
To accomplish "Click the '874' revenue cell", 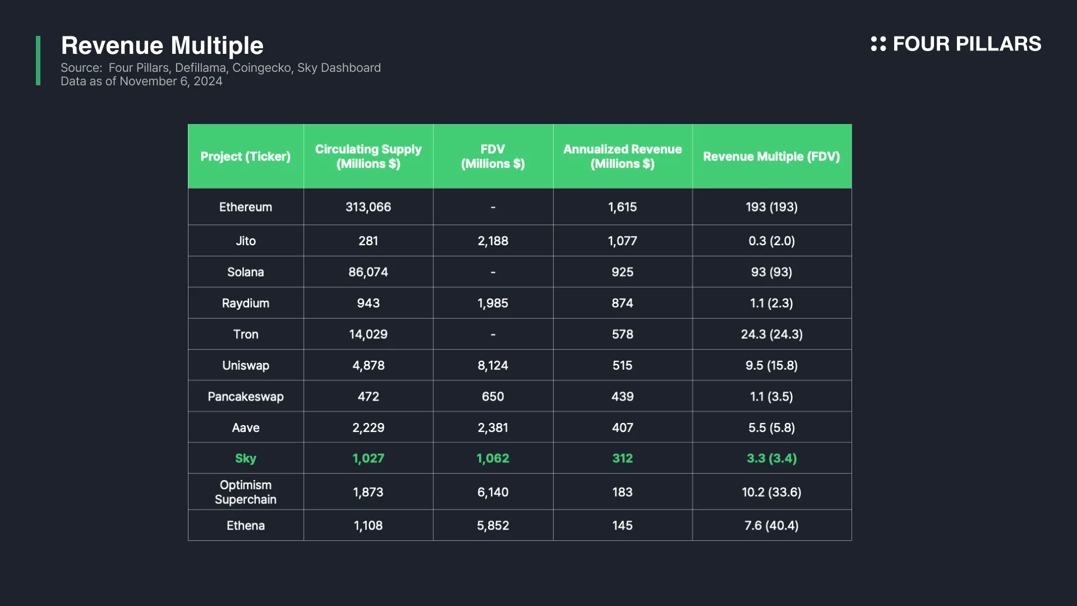I will point(623,303).
